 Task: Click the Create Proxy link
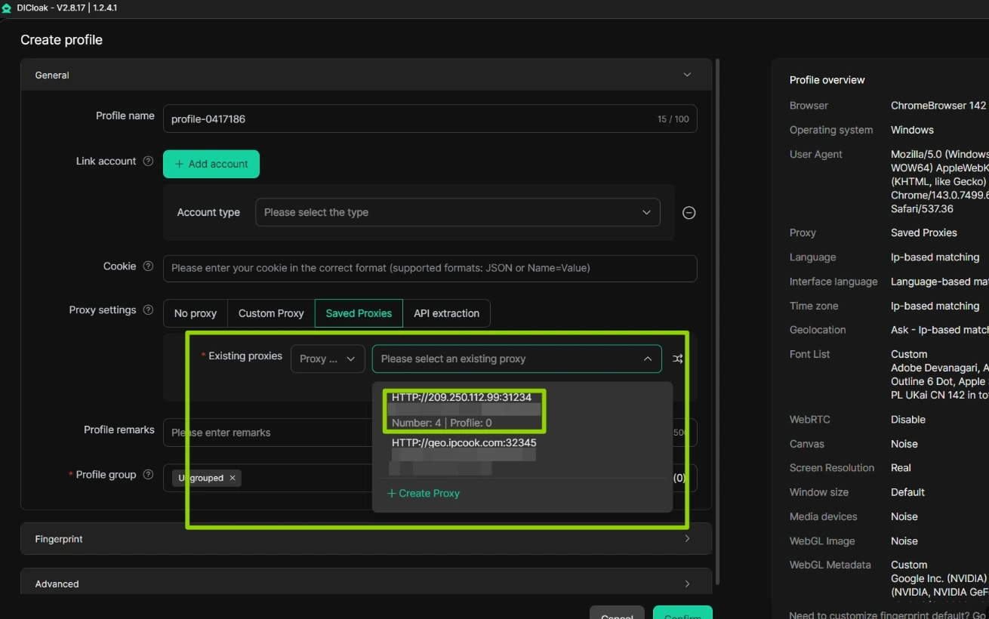(x=425, y=493)
